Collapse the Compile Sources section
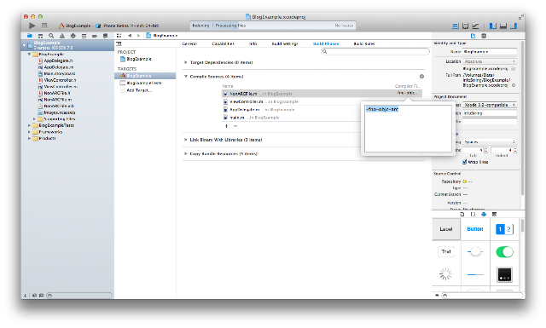This screenshot has width=546, height=328. [x=186, y=76]
